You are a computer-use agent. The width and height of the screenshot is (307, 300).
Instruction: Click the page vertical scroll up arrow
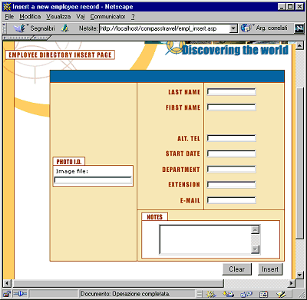(x=299, y=46)
